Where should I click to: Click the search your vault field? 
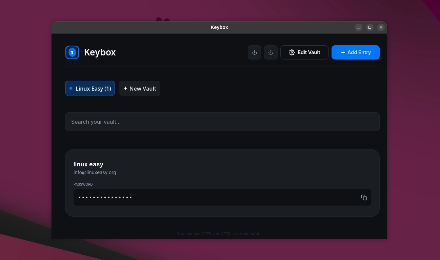(222, 122)
